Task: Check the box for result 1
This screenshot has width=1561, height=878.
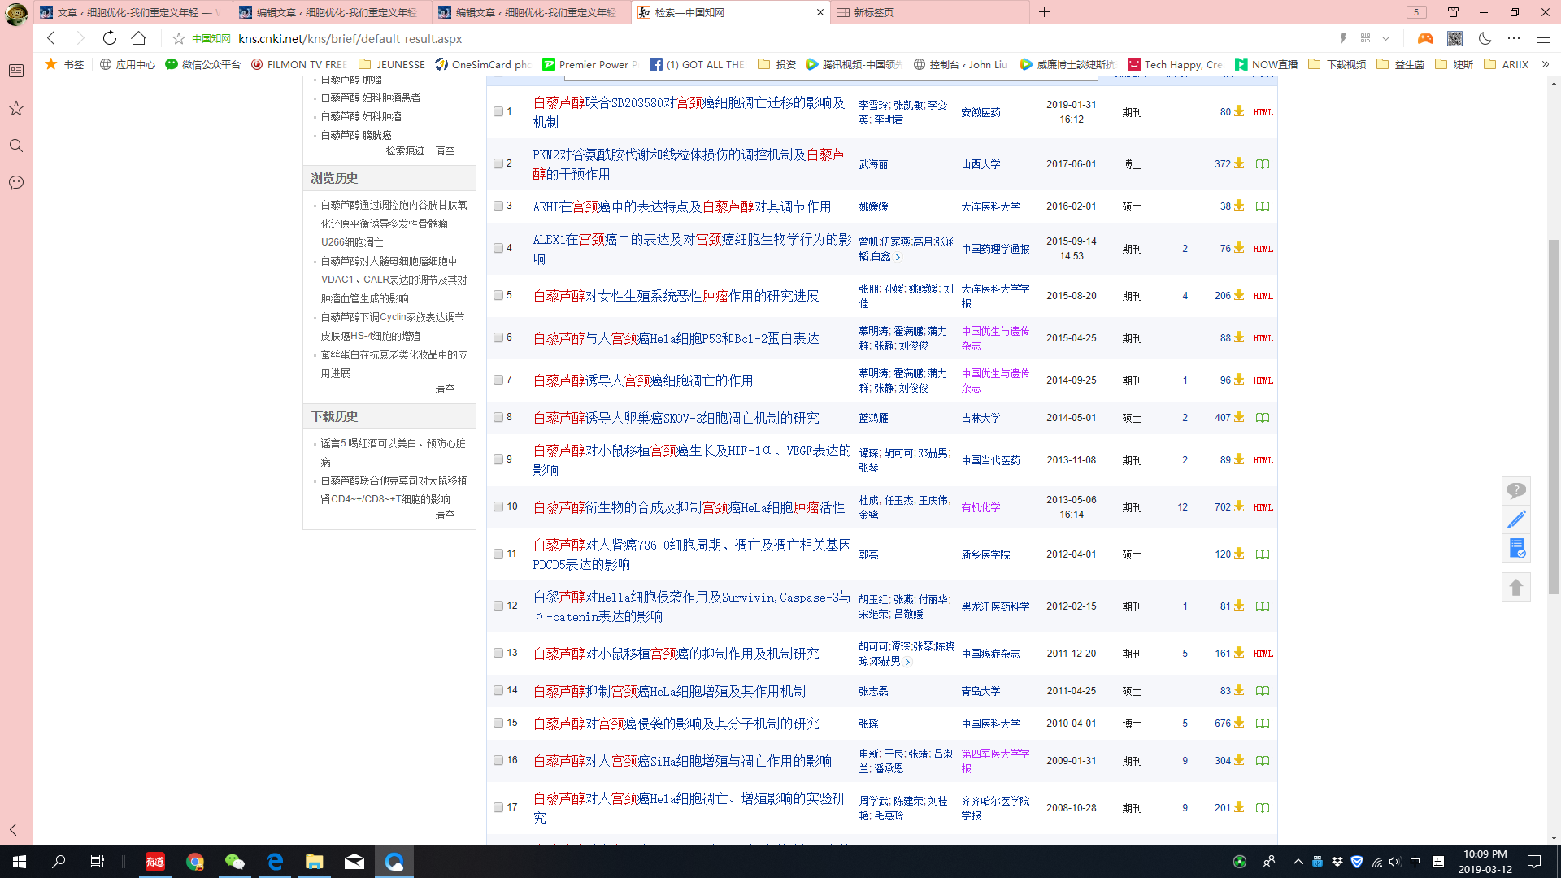Action: pos(498,111)
